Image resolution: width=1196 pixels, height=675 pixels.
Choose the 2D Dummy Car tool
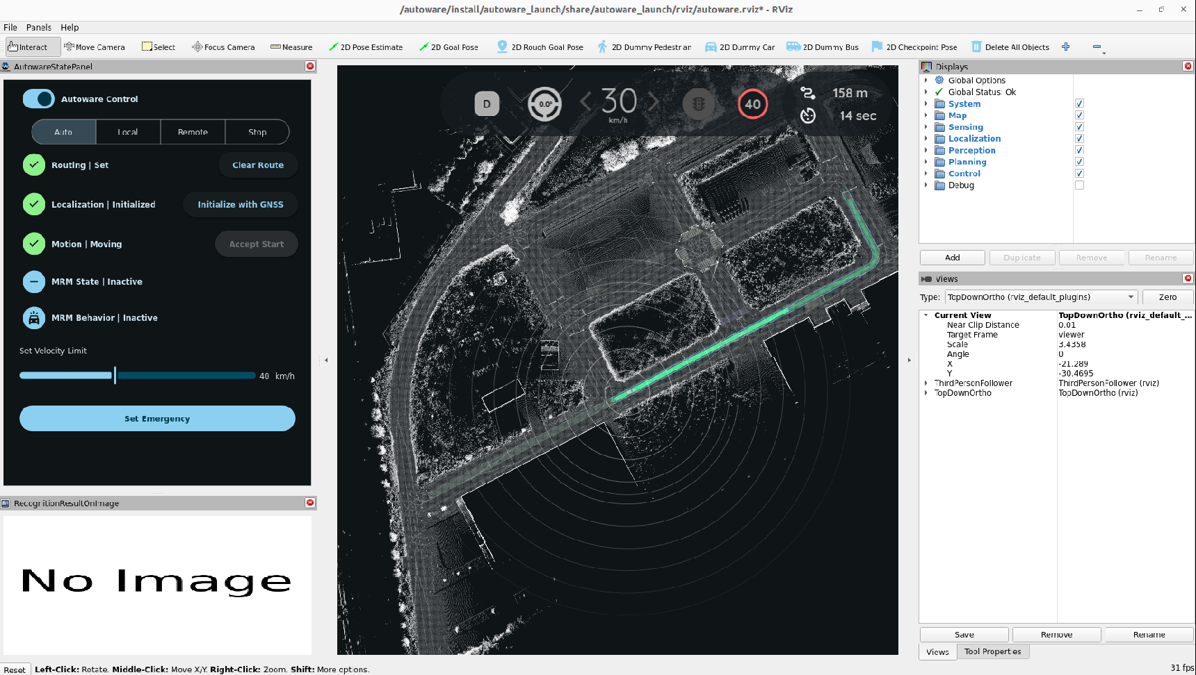pyautogui.click(x=740, y=47)
